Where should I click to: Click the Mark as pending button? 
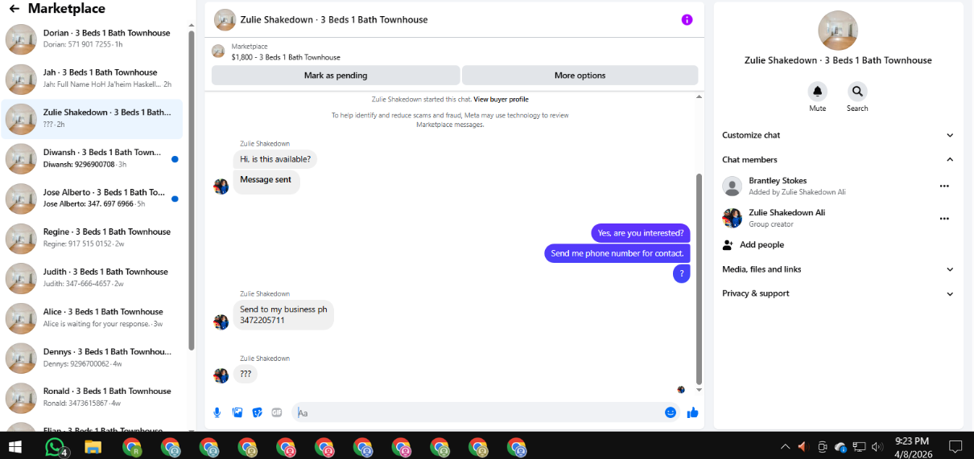point(336,76)
